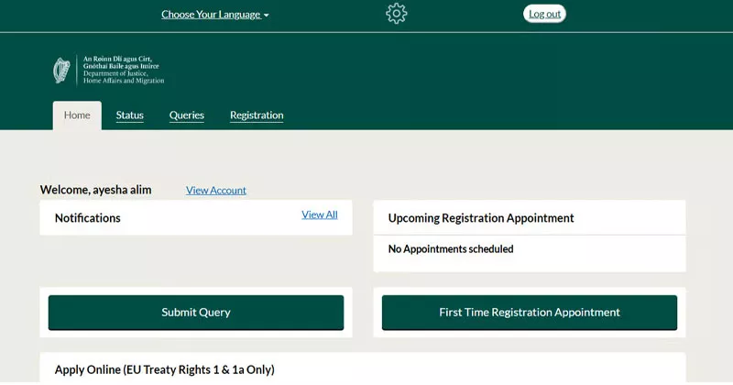View All notifications link
This screenshot has width=733, height=385.
320,214
